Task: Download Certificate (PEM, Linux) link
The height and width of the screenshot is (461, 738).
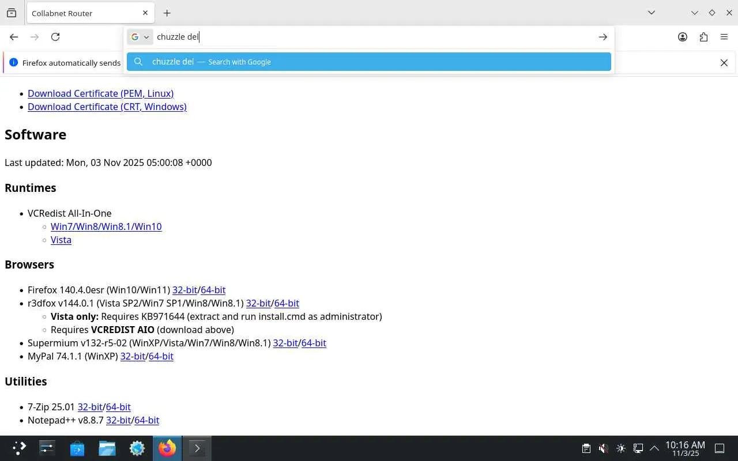Action: coord(100,93)
